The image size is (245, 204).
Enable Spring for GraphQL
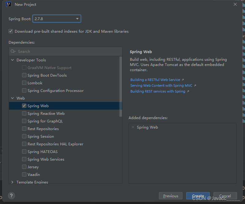(x=24, y=121)
